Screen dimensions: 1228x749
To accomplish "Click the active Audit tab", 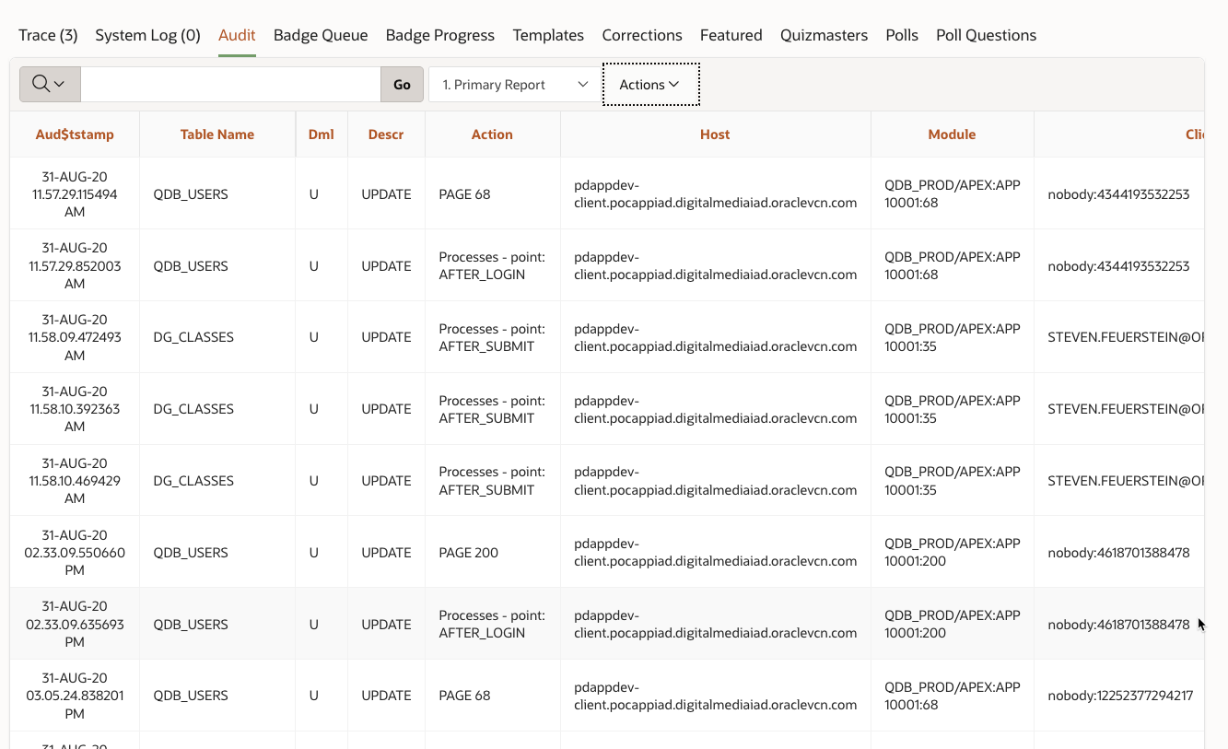I will tap(236, 35).
